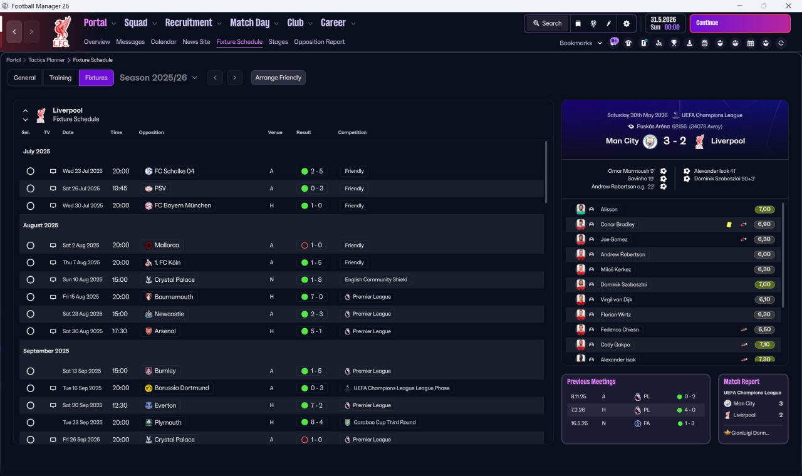Expand the Career menu chevron
This screenshot has height=476, width=802.
click(x=353, y=24)
